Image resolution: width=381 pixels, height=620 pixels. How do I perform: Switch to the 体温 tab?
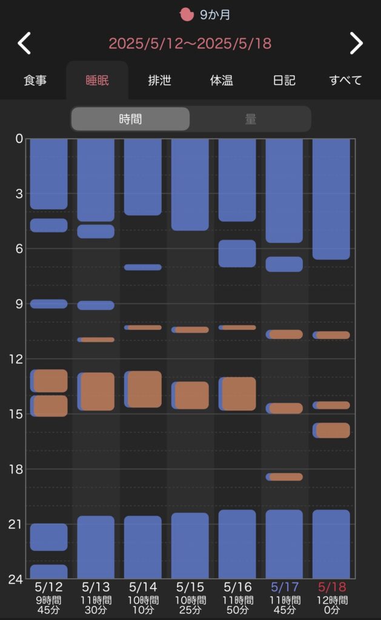point(222,81)
